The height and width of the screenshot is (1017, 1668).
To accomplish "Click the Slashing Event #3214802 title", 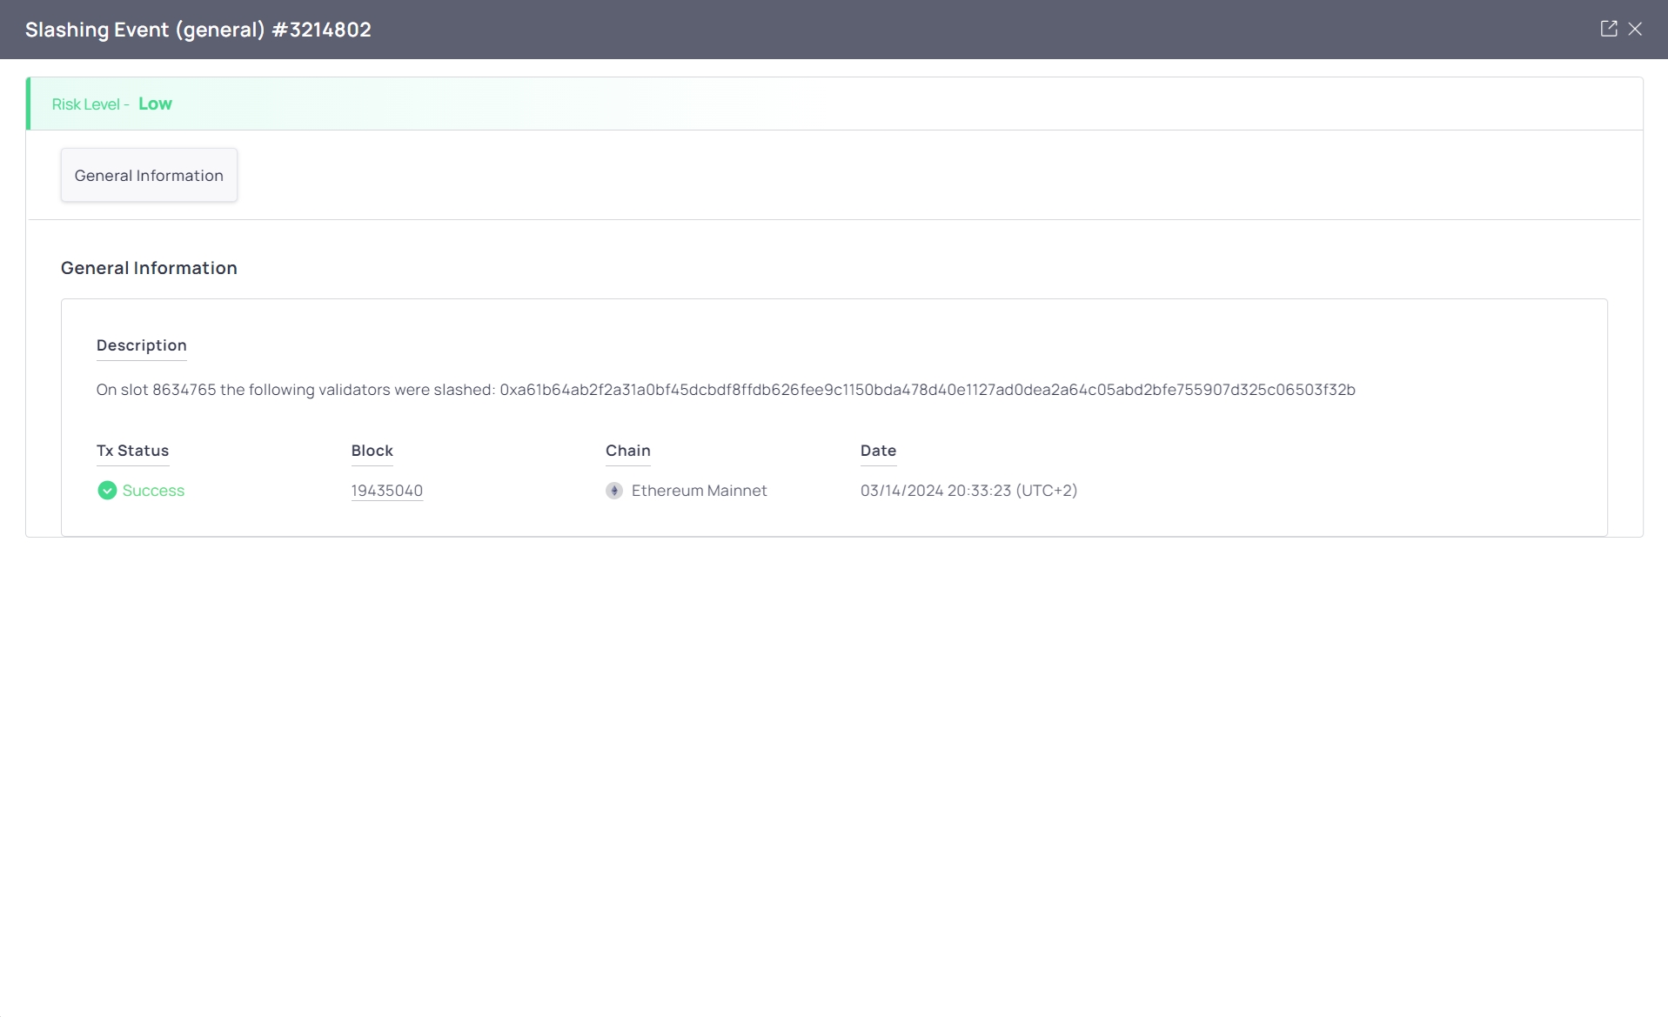I will pos(198,30).
